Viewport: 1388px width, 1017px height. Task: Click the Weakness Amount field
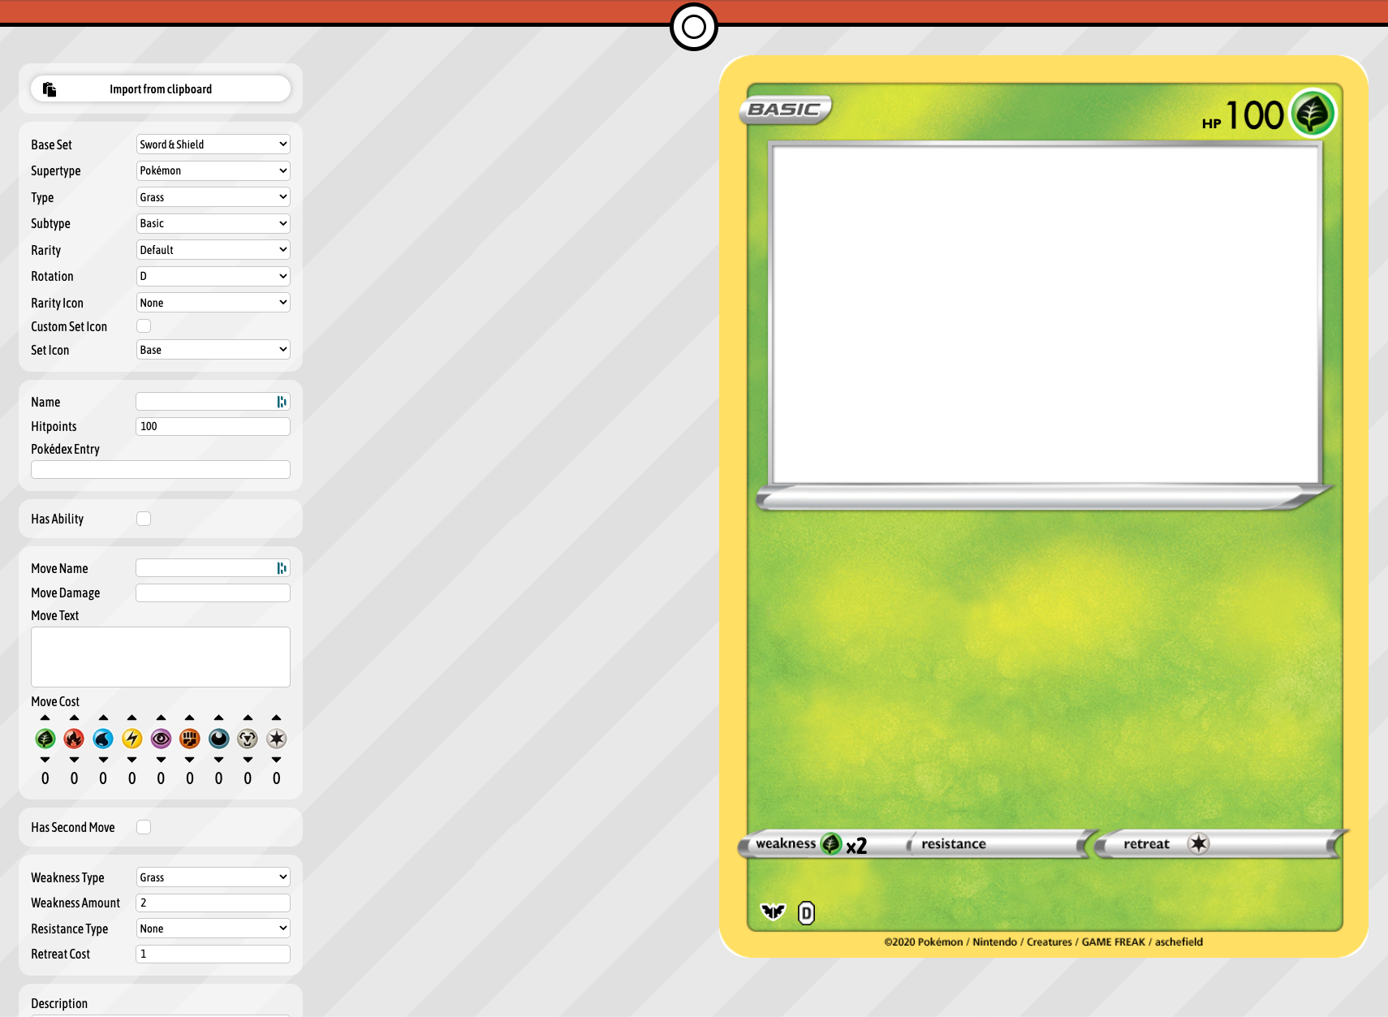click(x=213, y=903)
